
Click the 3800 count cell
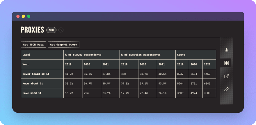[209, 93]
